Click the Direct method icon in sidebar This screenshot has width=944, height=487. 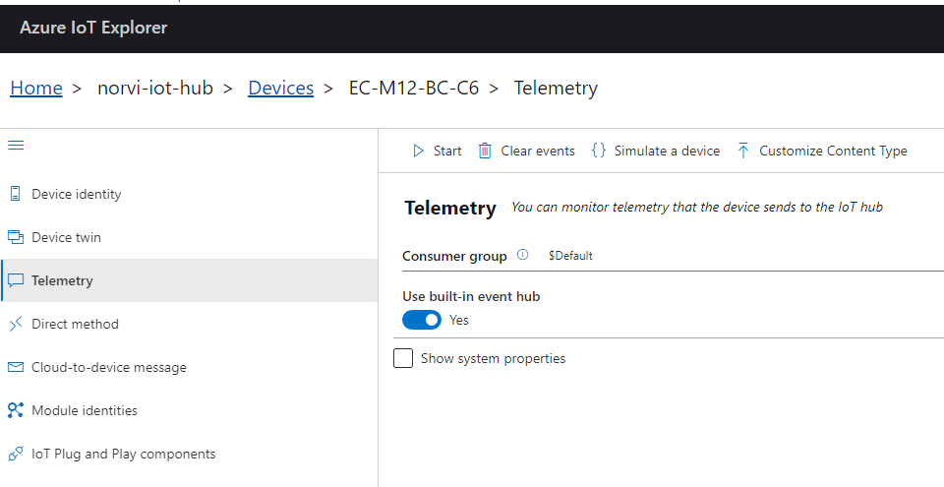click(x=15, y=324)
